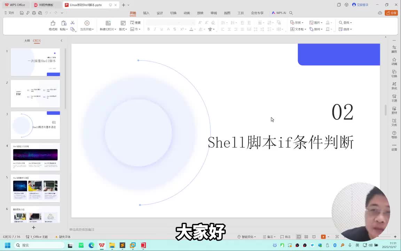Open the Text Box (文本框) dropdown
Image resolution: width=401 pixels, height=251 pixels.
[298, 29]
